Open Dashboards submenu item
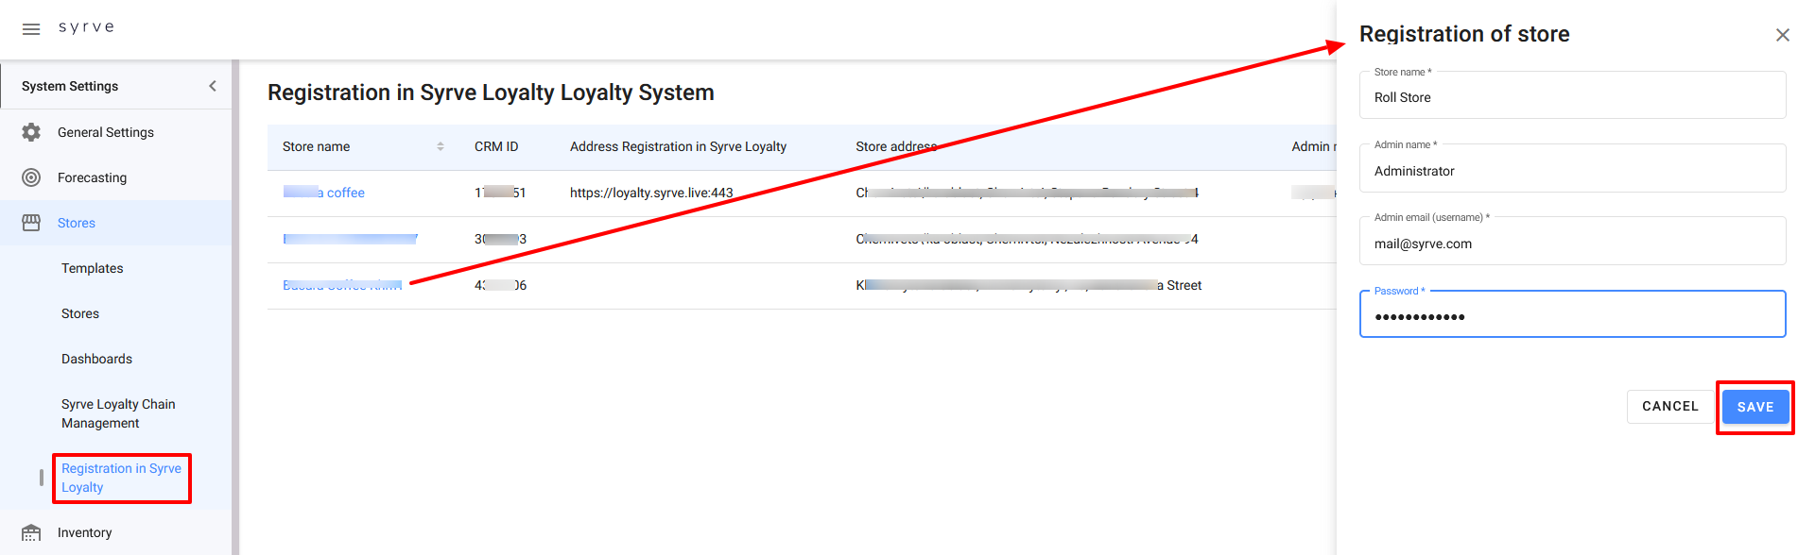1798x555 pixels. click(x=96, y=359)
